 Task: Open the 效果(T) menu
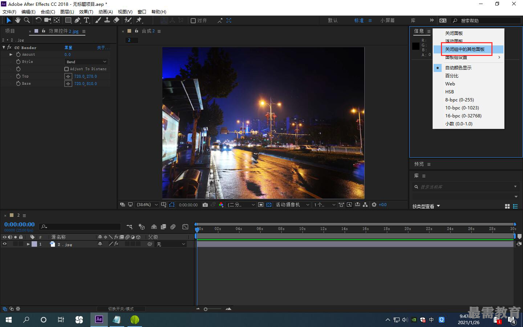[86, 12]
